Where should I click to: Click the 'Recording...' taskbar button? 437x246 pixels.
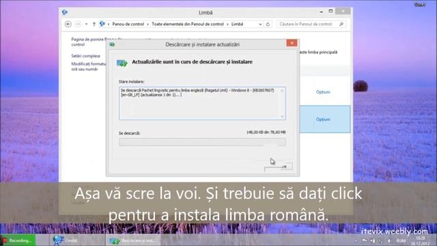pyautogui.click(x=18, y=241)
